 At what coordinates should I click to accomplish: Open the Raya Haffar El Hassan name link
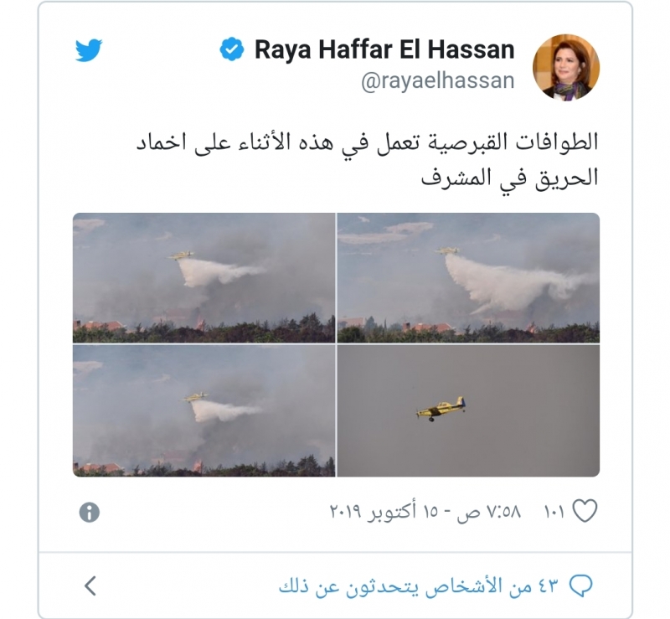point(384,49)
